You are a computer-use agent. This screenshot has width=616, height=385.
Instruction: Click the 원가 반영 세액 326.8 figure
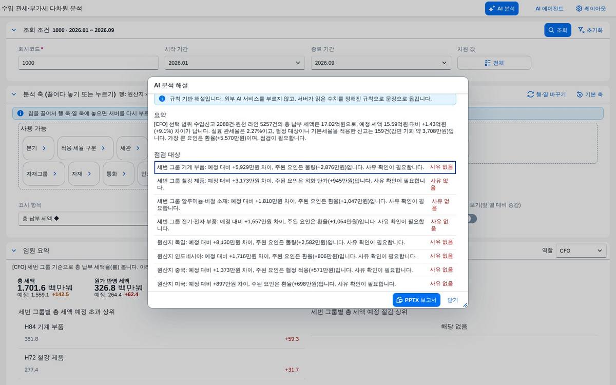click(119, 287)
